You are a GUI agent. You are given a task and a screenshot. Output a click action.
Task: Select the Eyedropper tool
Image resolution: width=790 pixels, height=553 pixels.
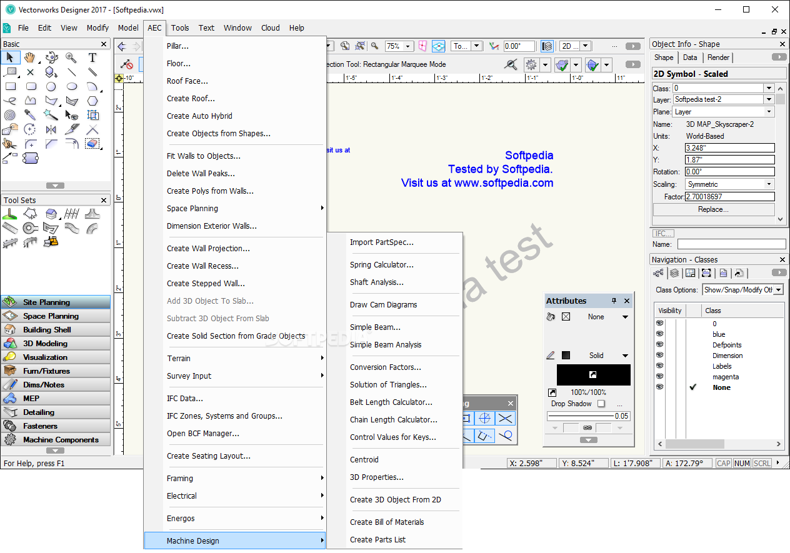pos(30,115)
